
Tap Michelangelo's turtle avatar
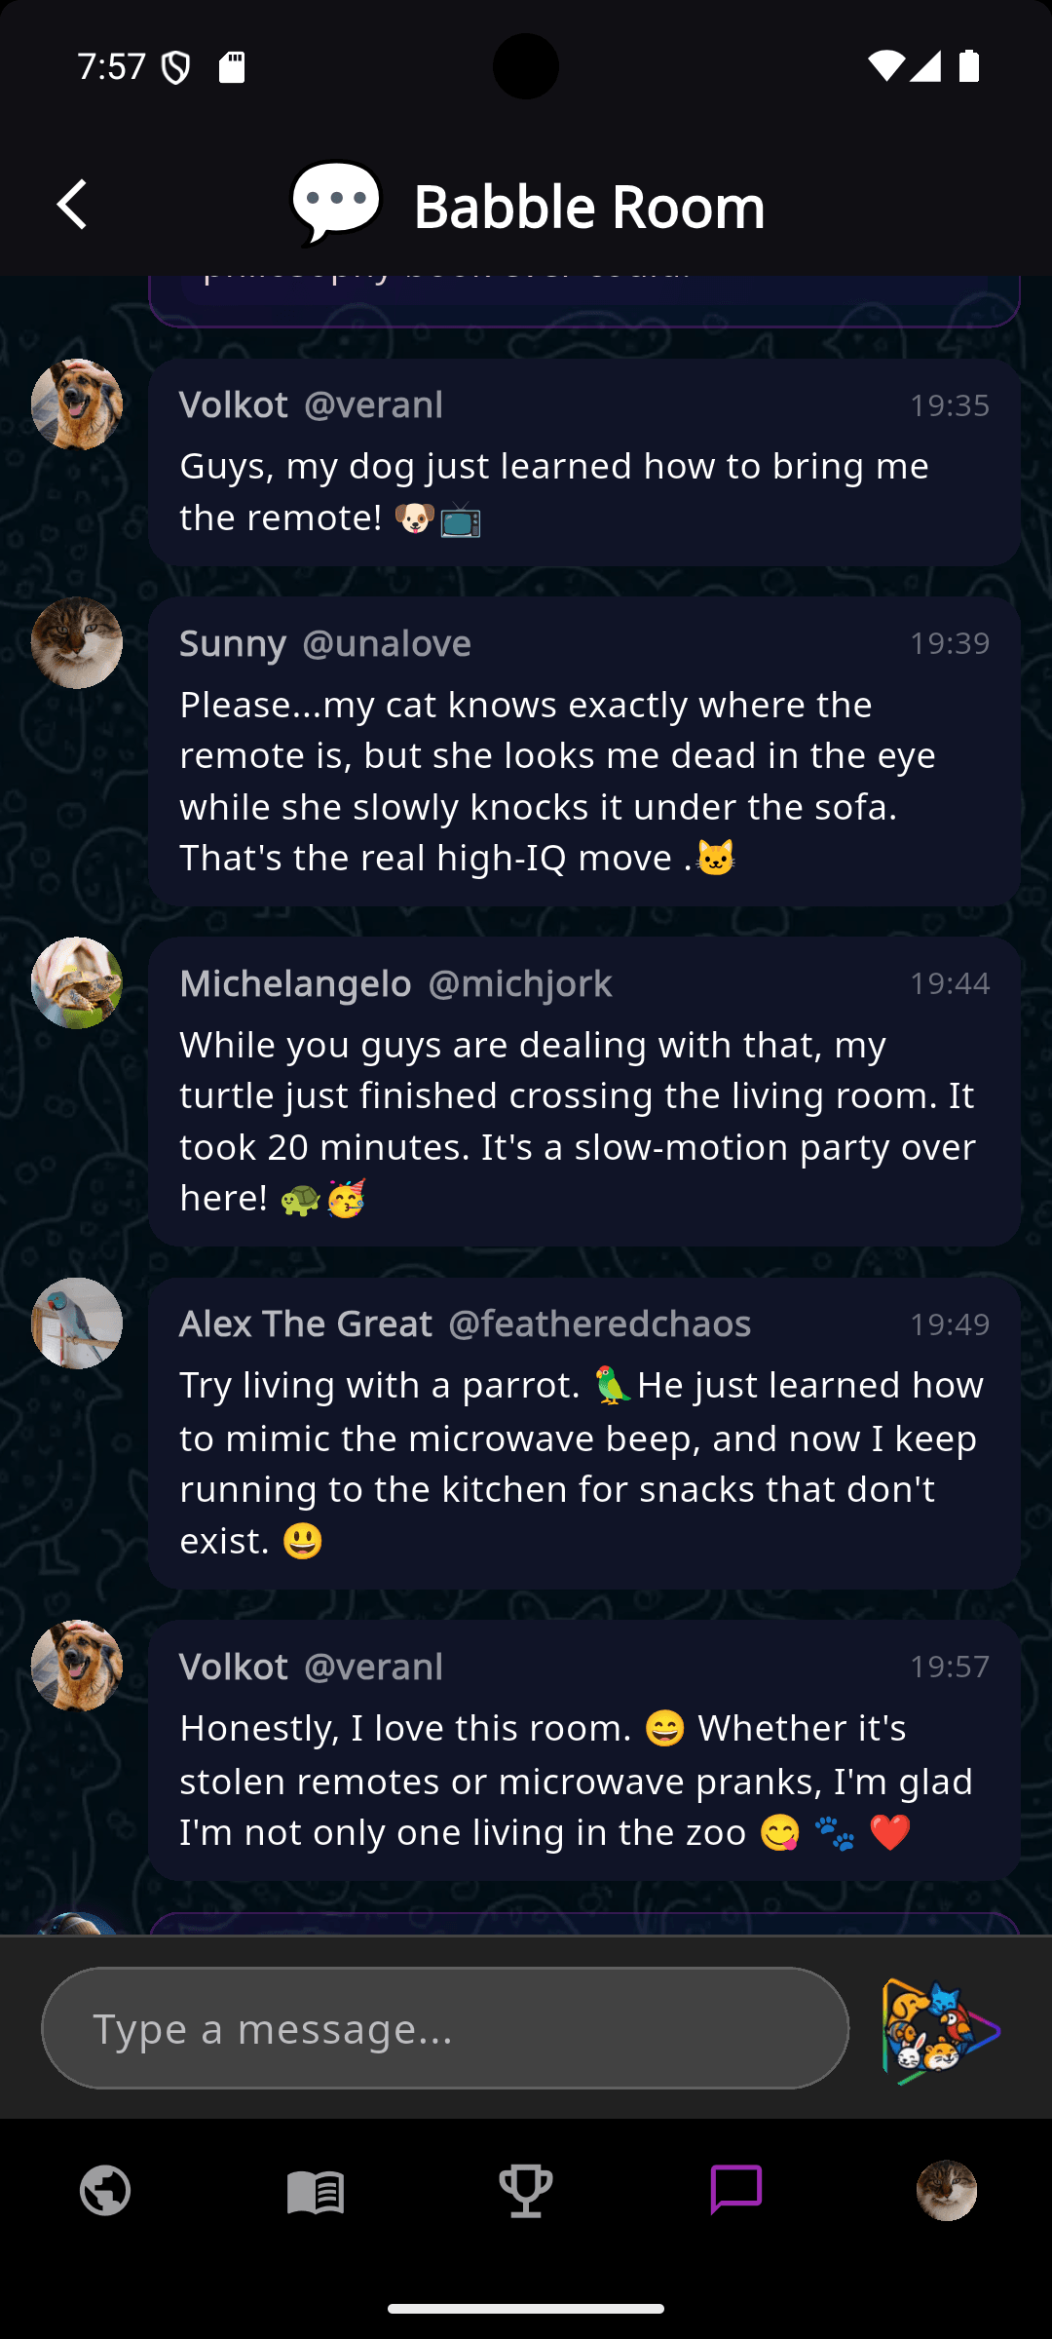[77, 983]
